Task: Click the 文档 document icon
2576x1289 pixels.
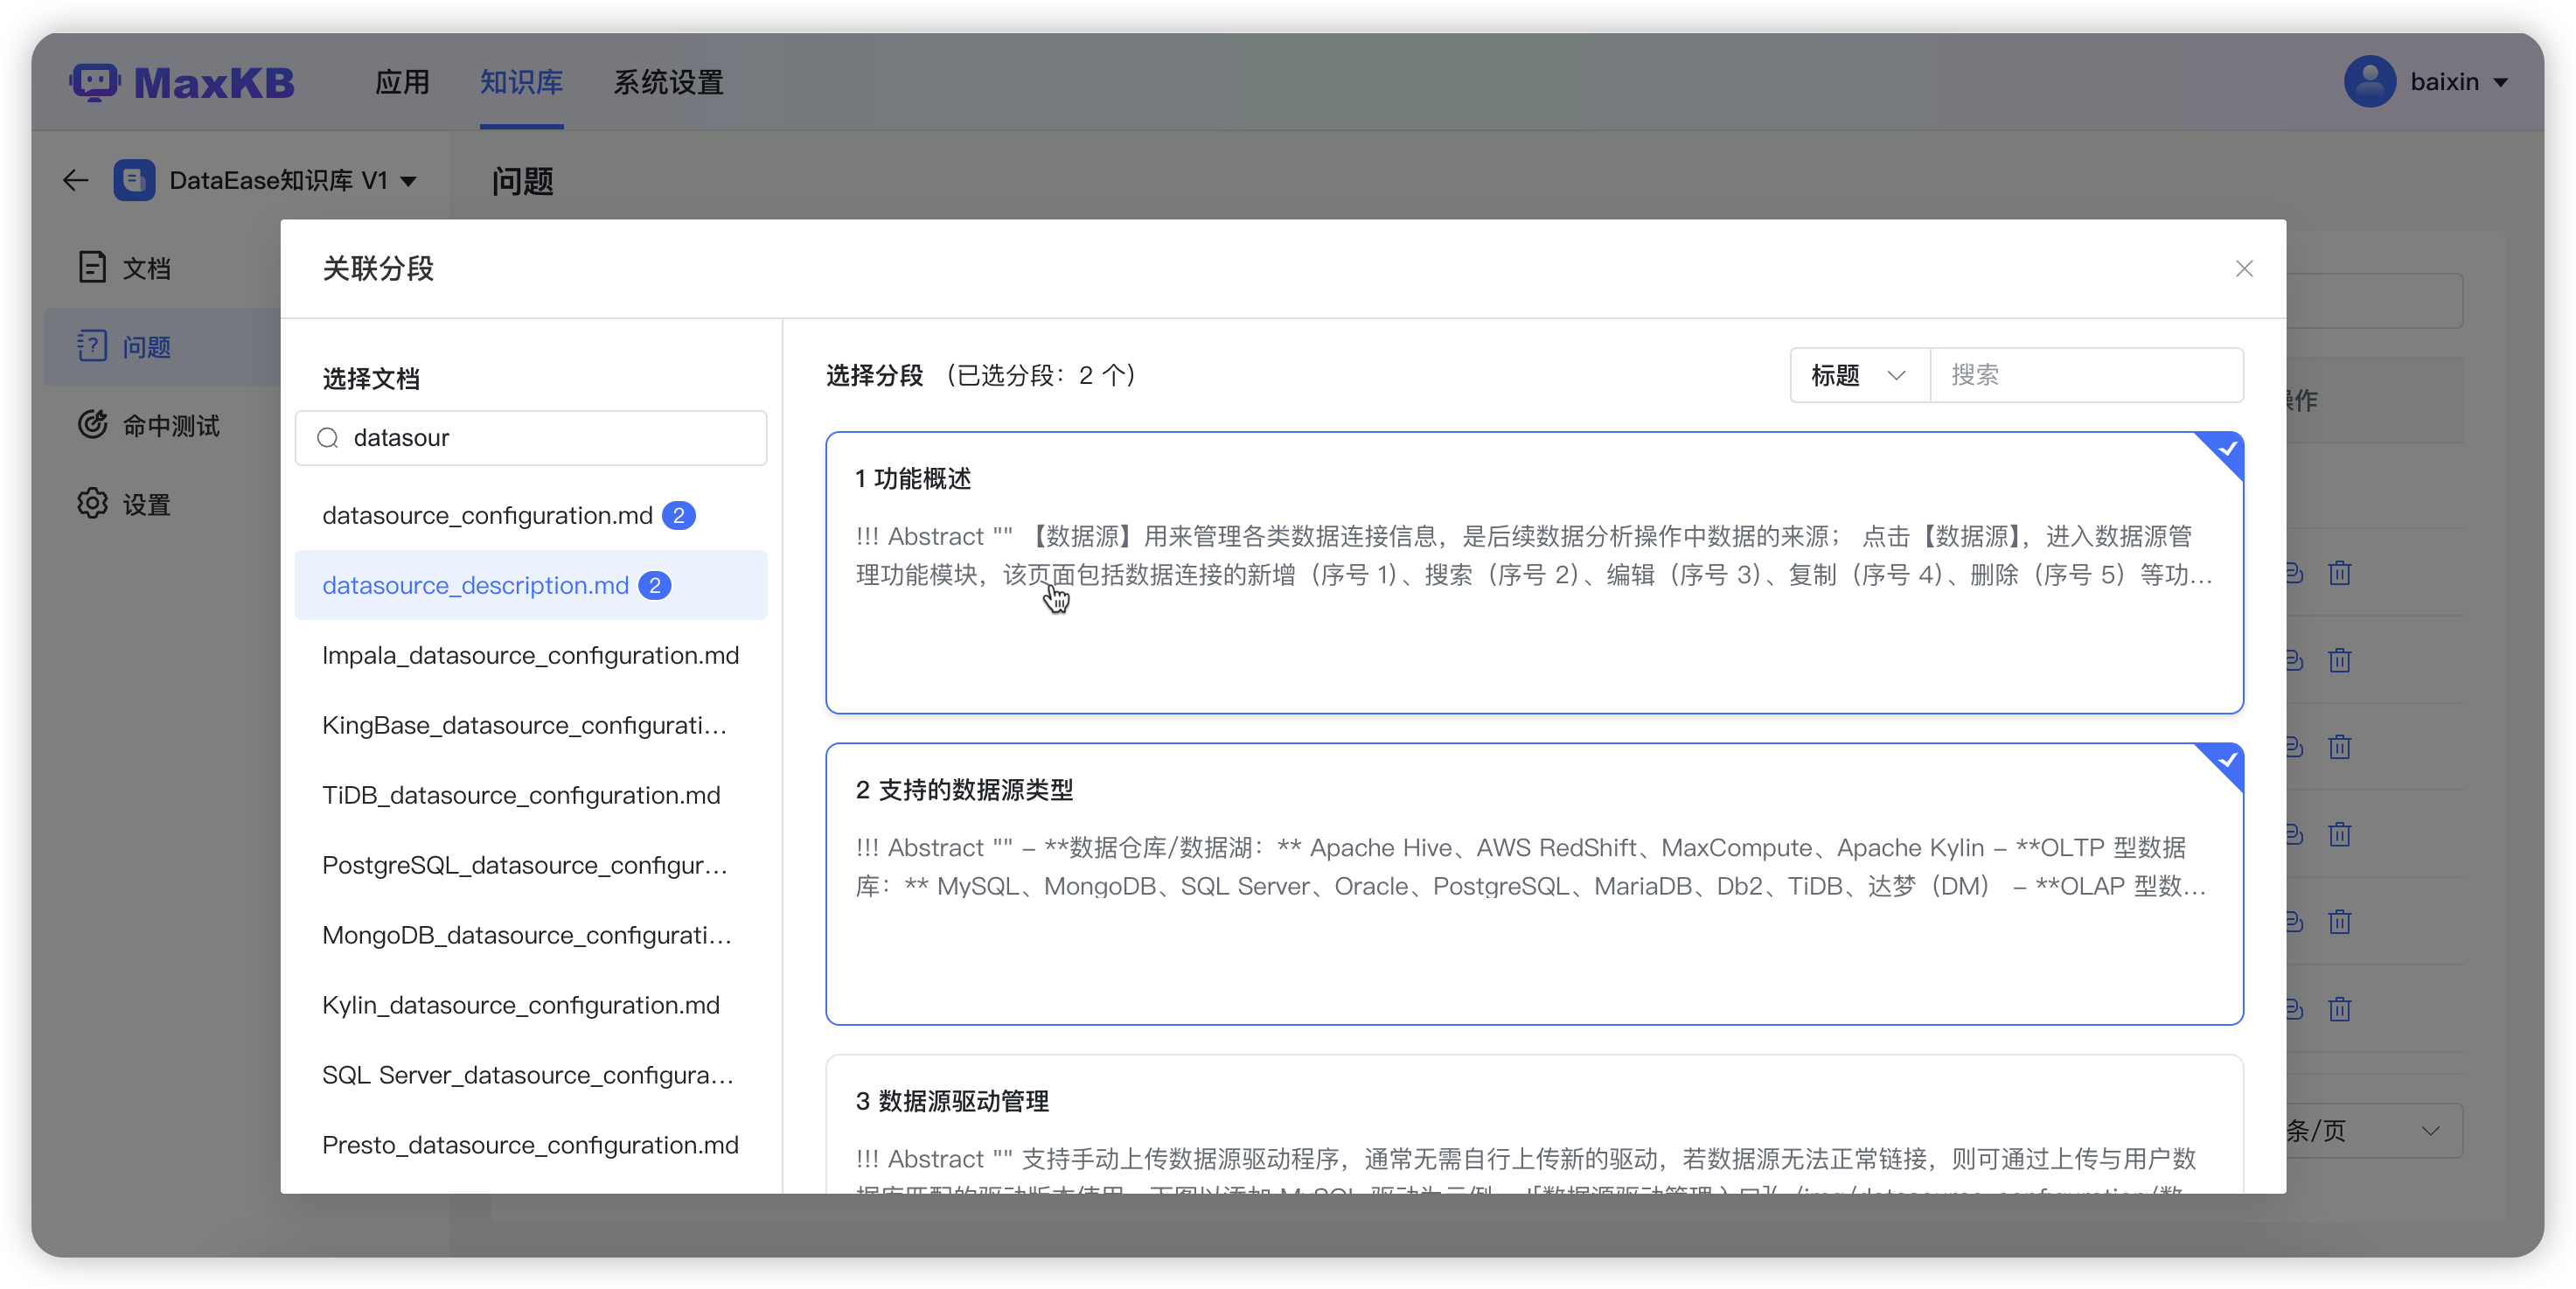Action: [x=92, y=267]
